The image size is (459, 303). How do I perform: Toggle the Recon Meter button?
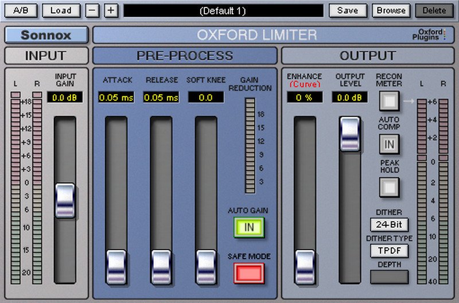click(x=389, y=102)
